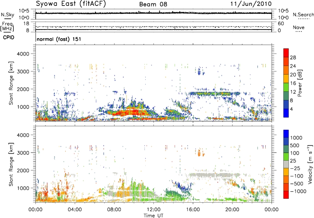Image resolution: width=314 pixels, height=218 pixels.
Task: Click the "Nave" legend label
Action: (x=299, y=27)
